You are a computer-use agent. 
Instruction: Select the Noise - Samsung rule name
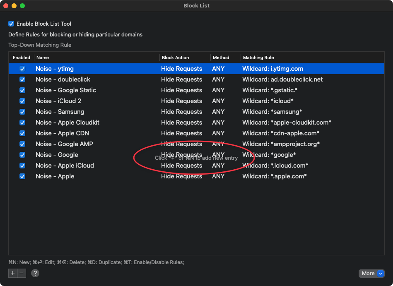[x=60, y=112]
